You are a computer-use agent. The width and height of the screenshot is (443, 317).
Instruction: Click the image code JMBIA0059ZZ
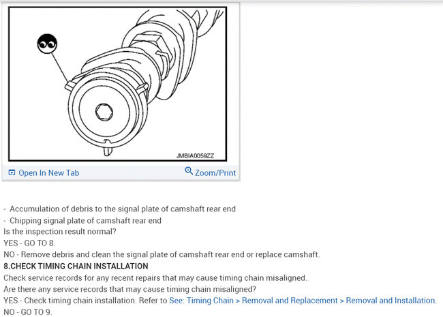click(x=195, y=155)
